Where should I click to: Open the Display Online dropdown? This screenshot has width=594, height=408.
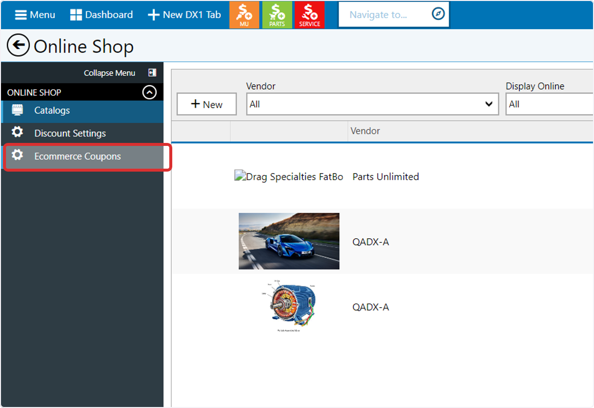click(x=549, y=104)
